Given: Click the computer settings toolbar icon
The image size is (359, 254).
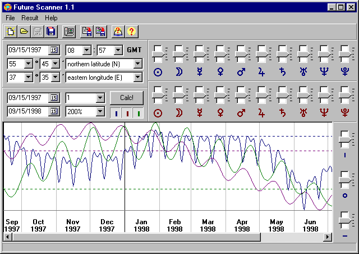Looking at the screenshot, I should pyautogui.click(x=70, y=31).
